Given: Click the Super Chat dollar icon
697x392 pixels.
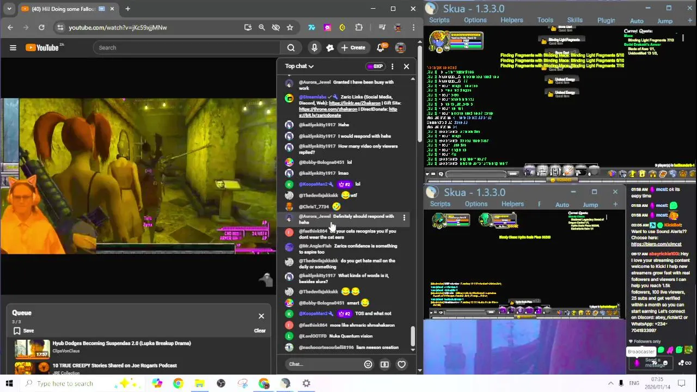Looking at the screenshot, I should click(384, 364).
